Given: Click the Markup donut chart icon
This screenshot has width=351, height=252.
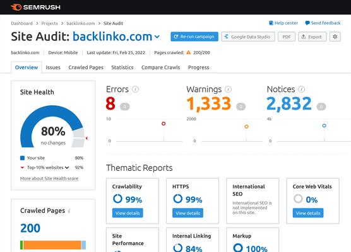Looking at the screenshot, I should pyautogui.click(x=238, y=248).
